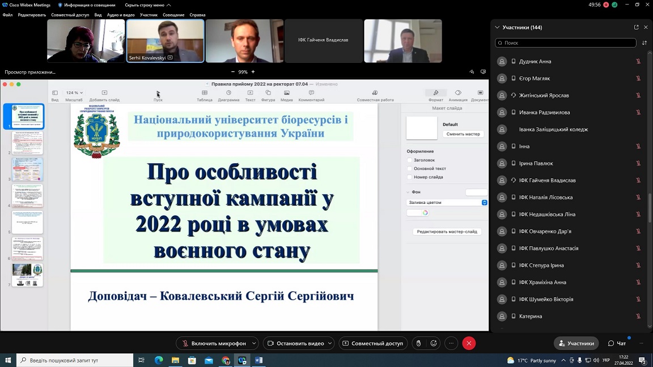Click the participants sort icon
Image resolution: width=653 pixels, height=367 pixels.
pyautogui.click(x=644, y=43)
